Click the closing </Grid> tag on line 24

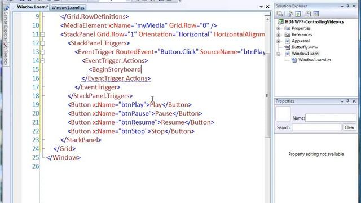tap(64, 149)
